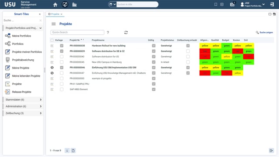Clear the Smart-Tiles search field
This screenshot has width=279, height=157.
[x=41, y=20]
